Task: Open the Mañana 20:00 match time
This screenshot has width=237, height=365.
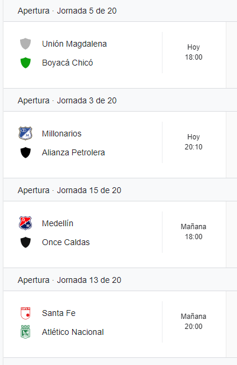Action: point(194,321)
